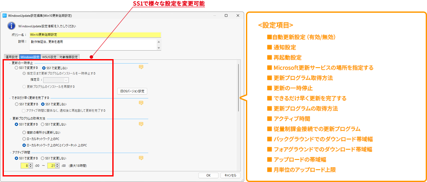Click the バックグラウンドでのダウンロード帯域幅 entry
427x182 pixels.
pyautogui.click(x=320, y=139)
